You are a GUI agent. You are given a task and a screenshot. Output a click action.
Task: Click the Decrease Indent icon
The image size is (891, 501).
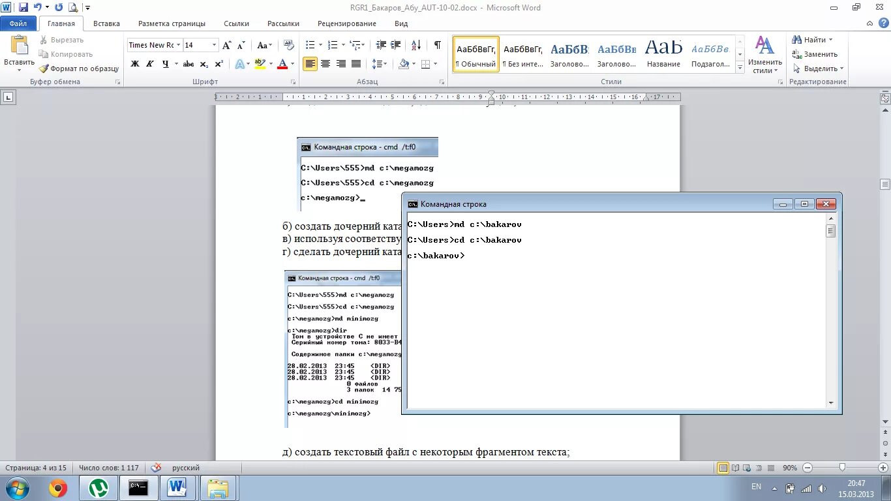pos(381,45)
